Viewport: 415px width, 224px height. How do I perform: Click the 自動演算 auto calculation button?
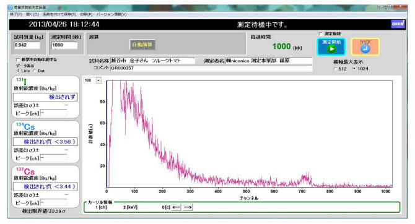[142, 45]
